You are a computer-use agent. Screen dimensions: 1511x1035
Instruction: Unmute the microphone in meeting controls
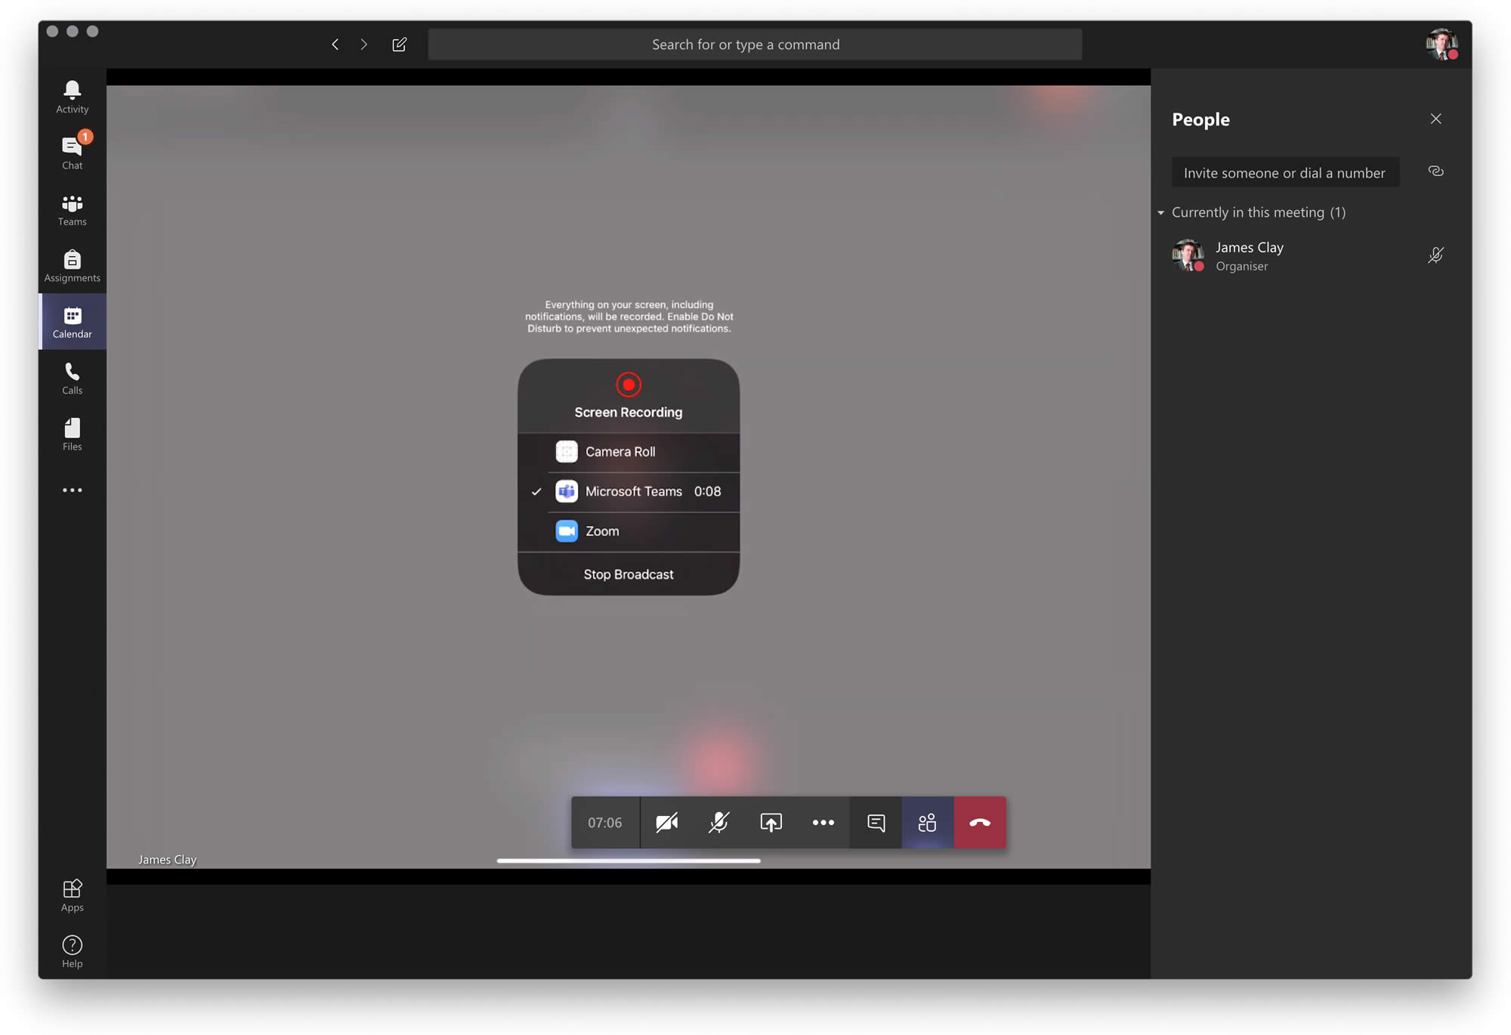(x=718, y=822)
